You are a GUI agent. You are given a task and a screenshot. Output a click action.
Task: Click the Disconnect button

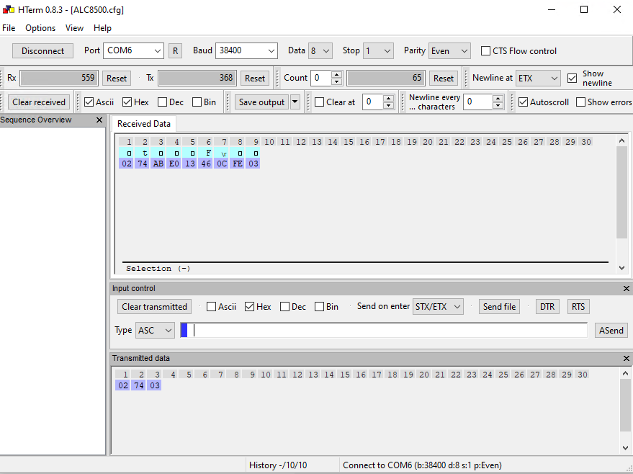click(42, 51)
